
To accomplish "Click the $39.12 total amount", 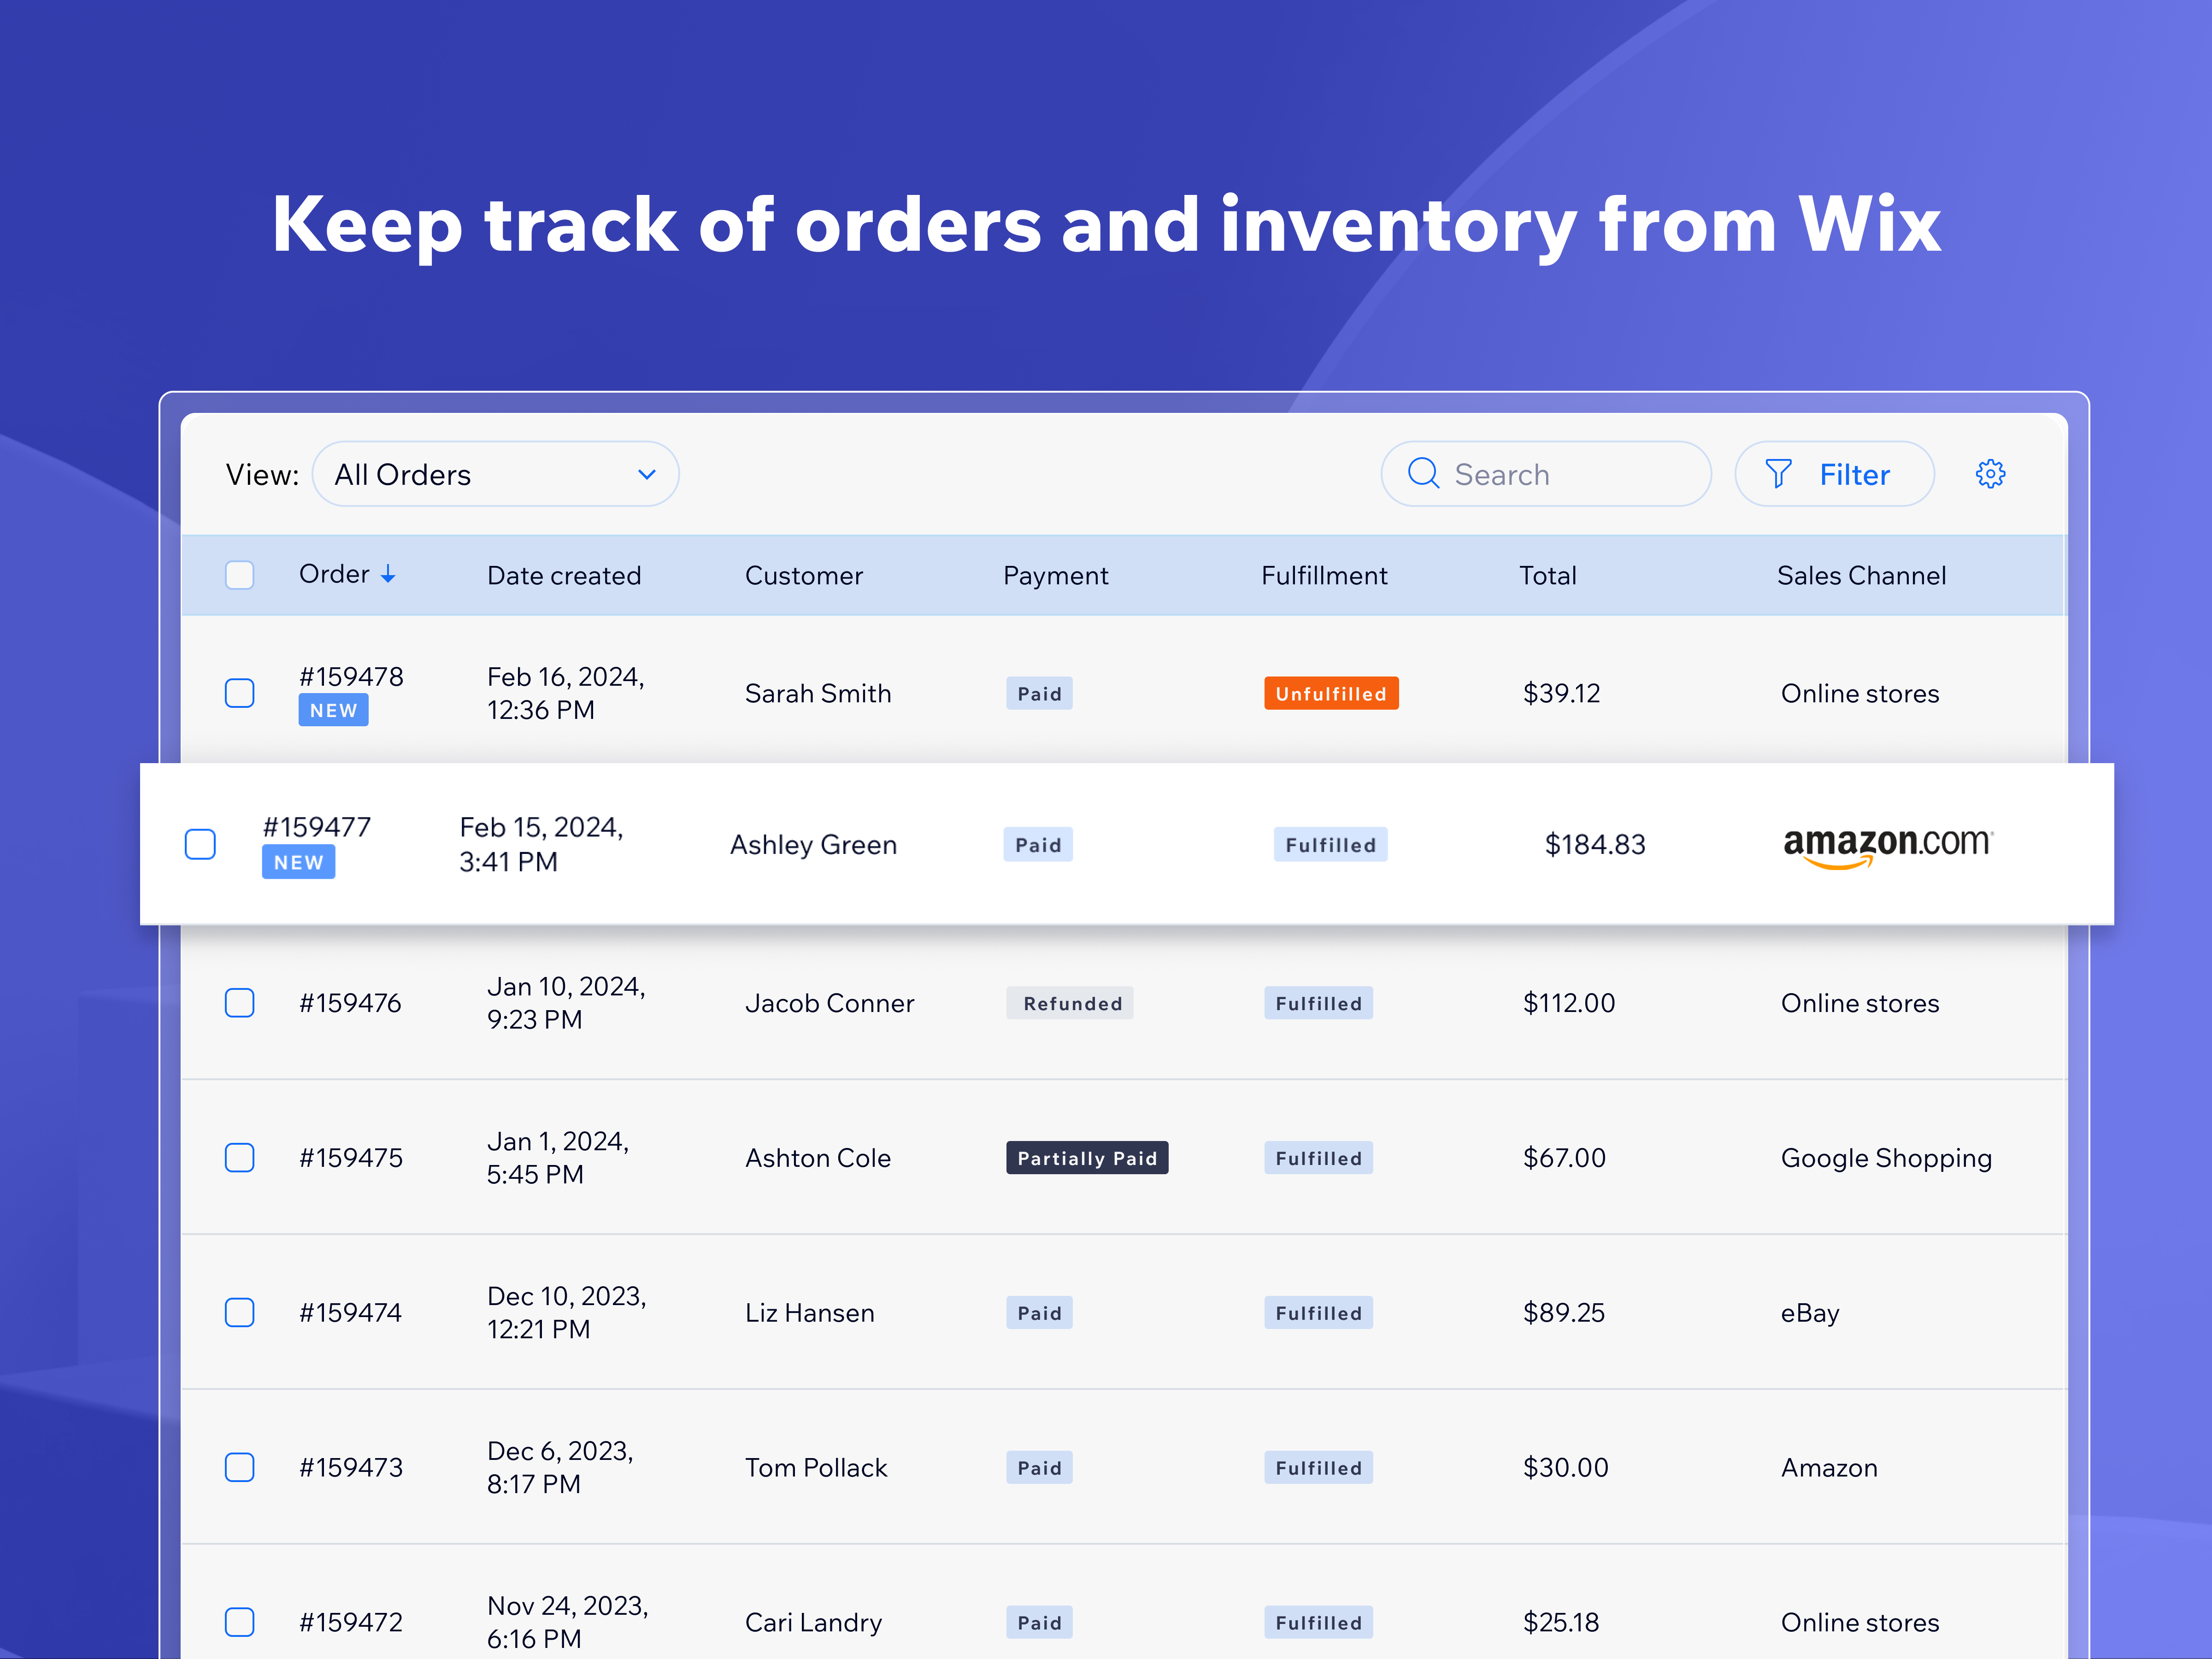I will point(1562,694).
